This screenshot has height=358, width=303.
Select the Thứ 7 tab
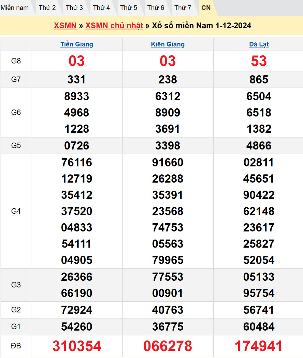pyautogui.click(x=183, y=8)
